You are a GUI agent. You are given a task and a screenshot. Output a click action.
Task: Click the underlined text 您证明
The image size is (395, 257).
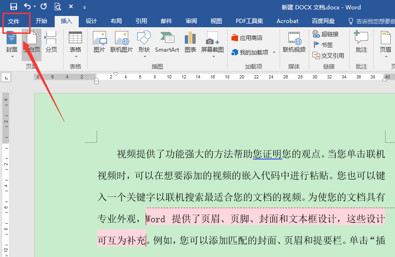(268, 154)
